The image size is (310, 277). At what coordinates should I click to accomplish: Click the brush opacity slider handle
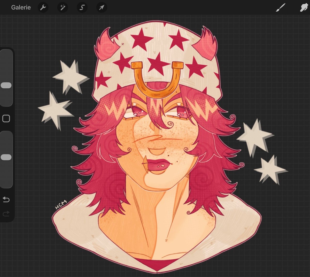pos(6,157)
